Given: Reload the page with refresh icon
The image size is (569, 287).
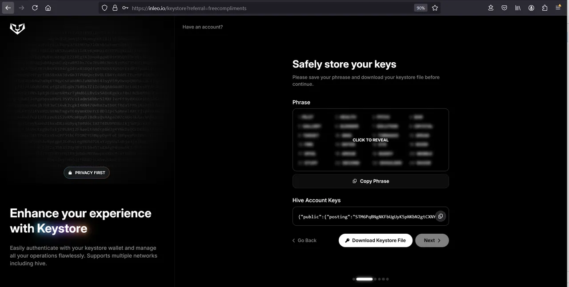Looking at the screenshot, I should tap(35, 8).
